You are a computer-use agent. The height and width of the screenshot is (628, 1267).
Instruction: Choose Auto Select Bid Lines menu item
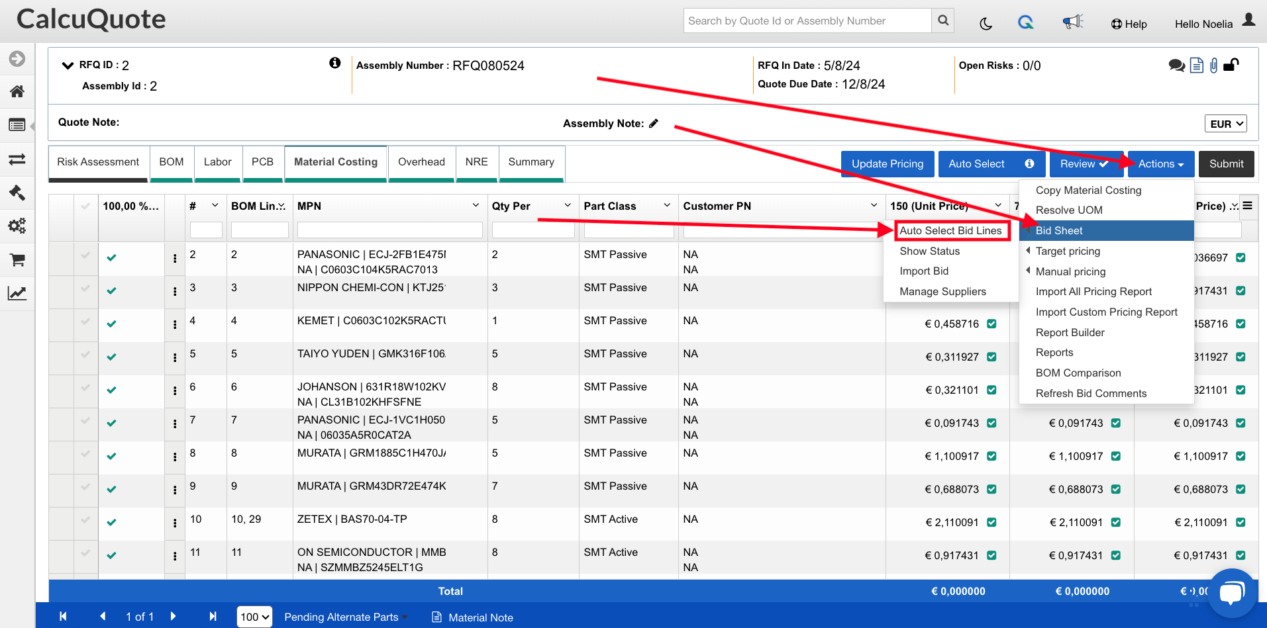(950, 230)
